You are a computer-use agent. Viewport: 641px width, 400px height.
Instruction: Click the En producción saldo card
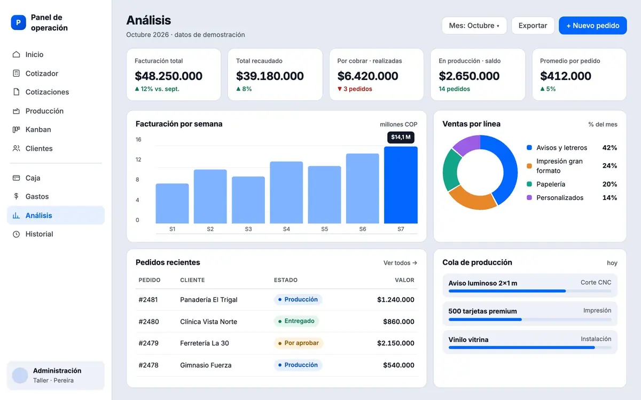coord(478,75)
